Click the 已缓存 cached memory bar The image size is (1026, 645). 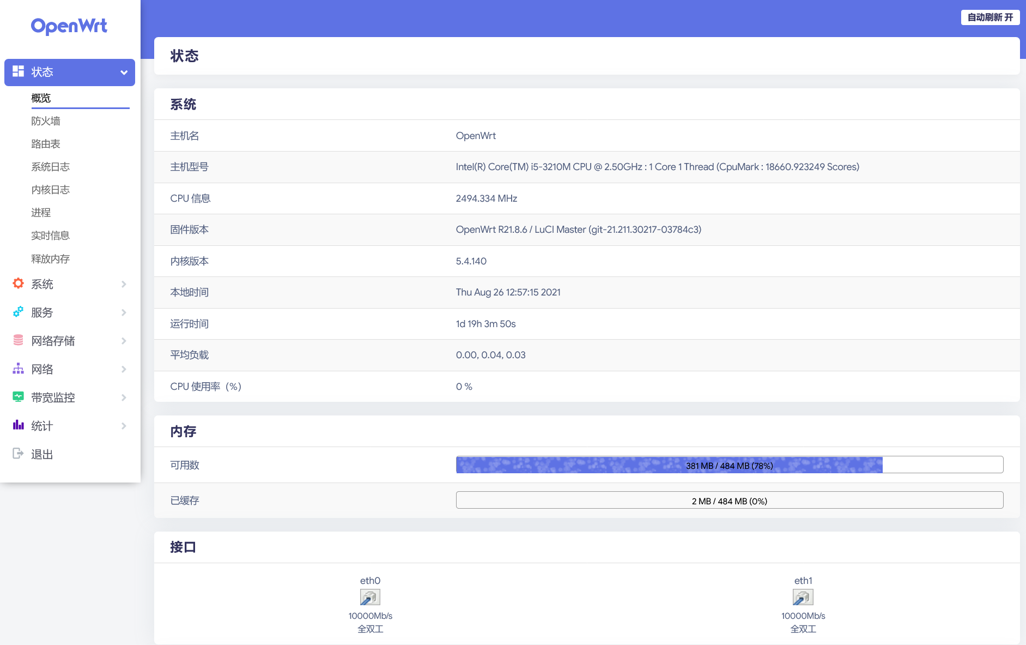tap(730, 500)
